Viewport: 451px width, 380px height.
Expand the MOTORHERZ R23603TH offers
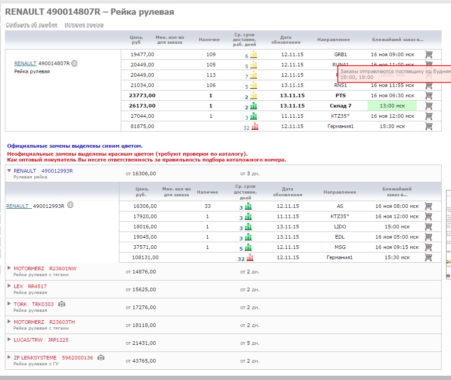pos(9,322)
